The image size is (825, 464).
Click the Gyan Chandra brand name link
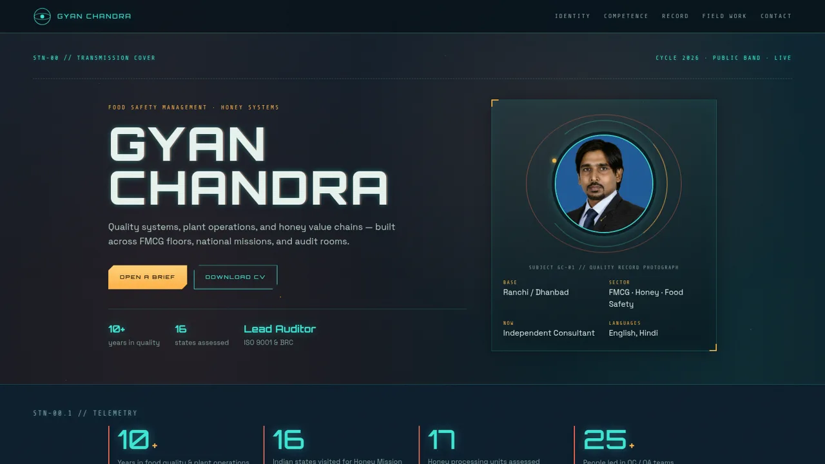point(94,16)
